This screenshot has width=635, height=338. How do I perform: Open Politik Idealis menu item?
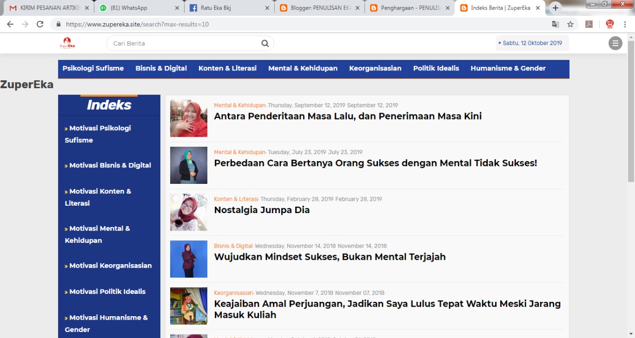[x=436, y=68]
